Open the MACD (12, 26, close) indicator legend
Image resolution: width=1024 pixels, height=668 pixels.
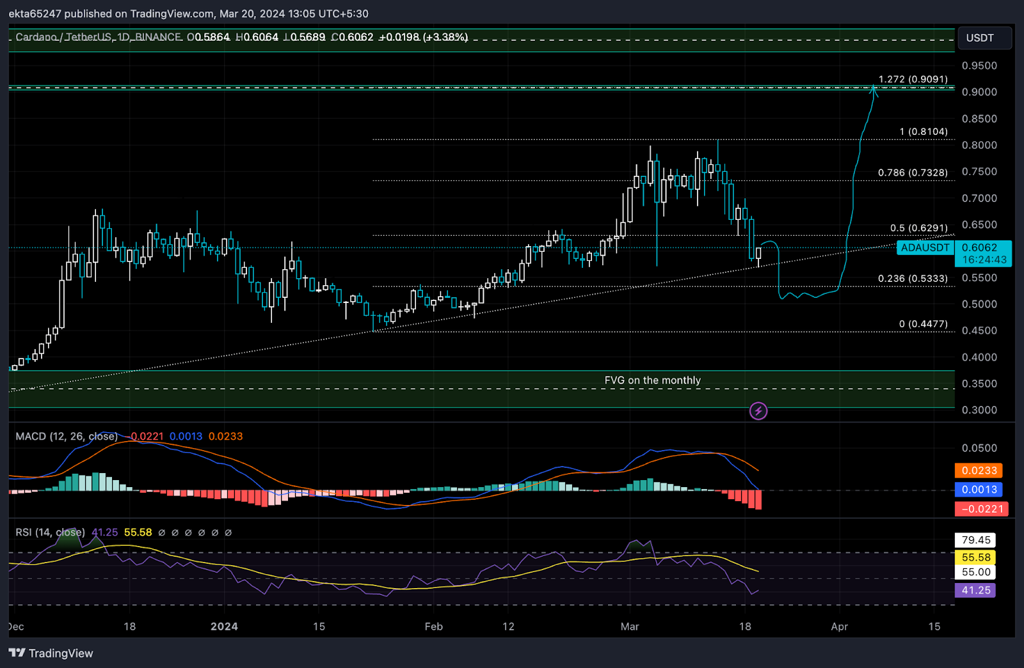(x=67, y=436)
